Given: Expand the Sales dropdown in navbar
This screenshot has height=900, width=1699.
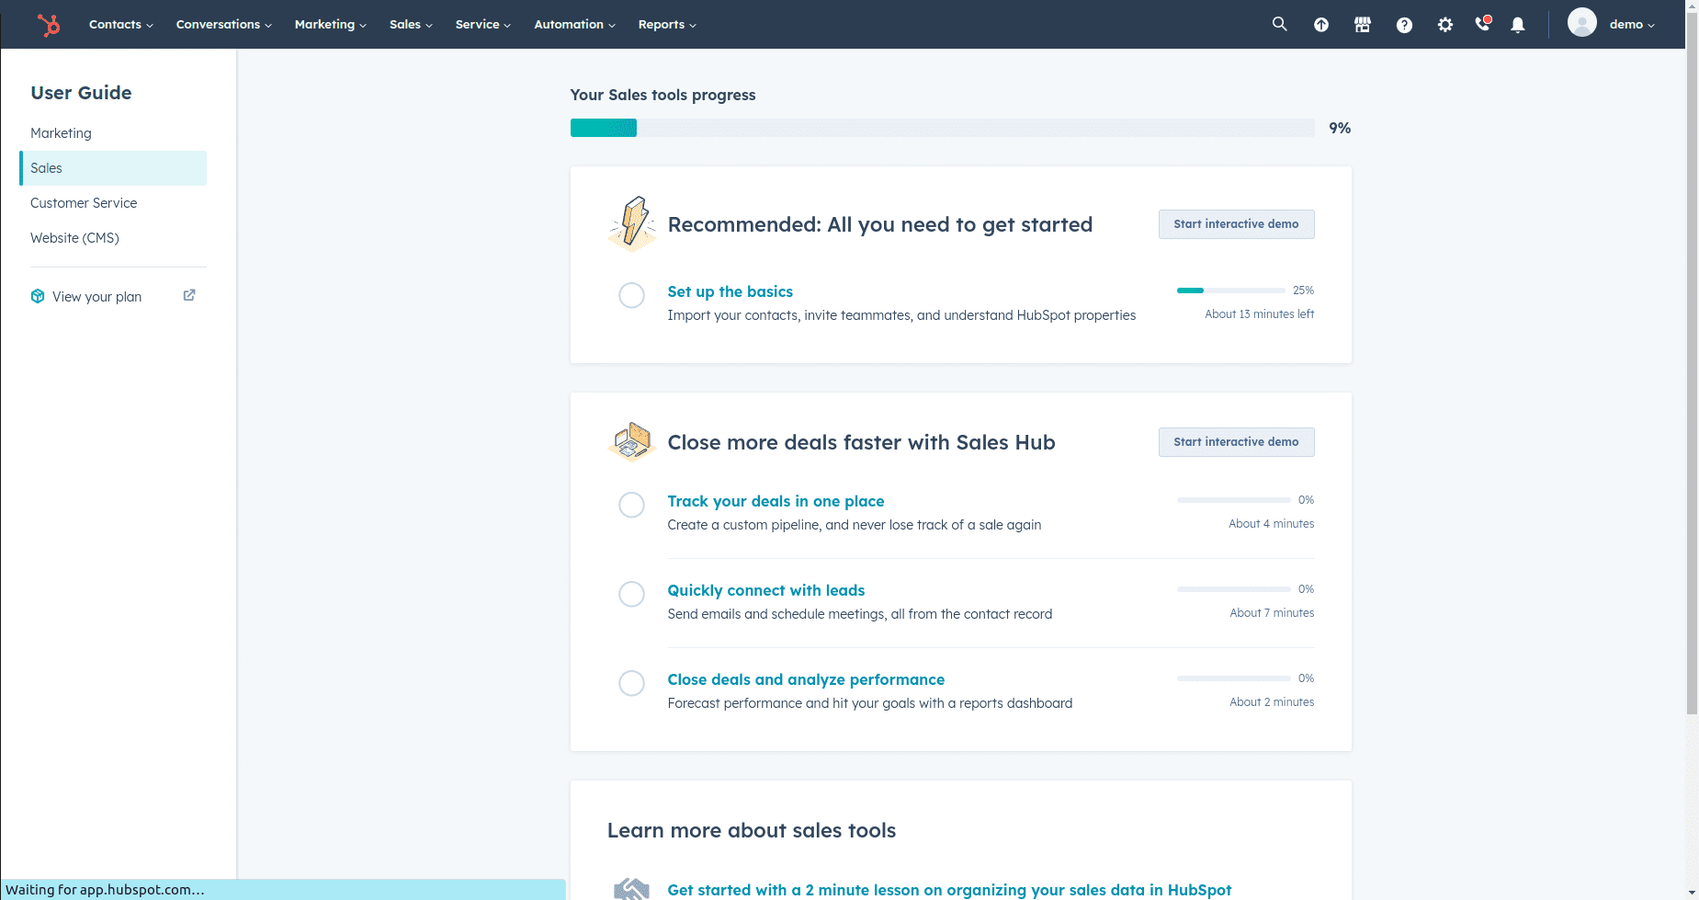Looking at the screenshot, I should 411,25.
